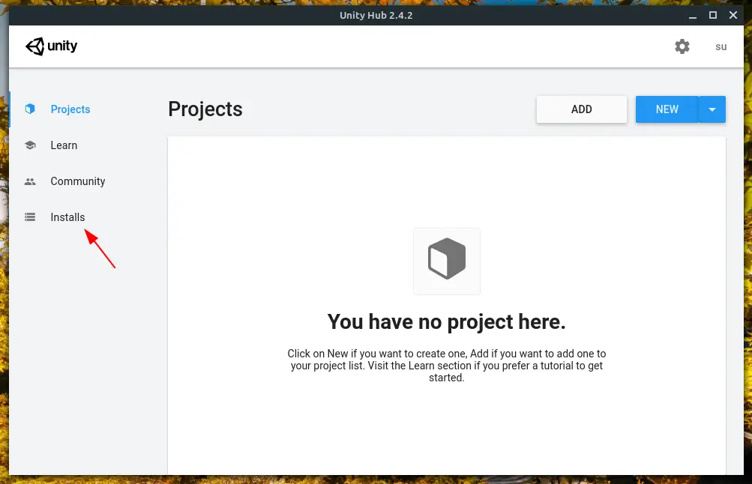The image size is (752, 484).
Task: Click the Projects page heading
Action: click(205, 109)
